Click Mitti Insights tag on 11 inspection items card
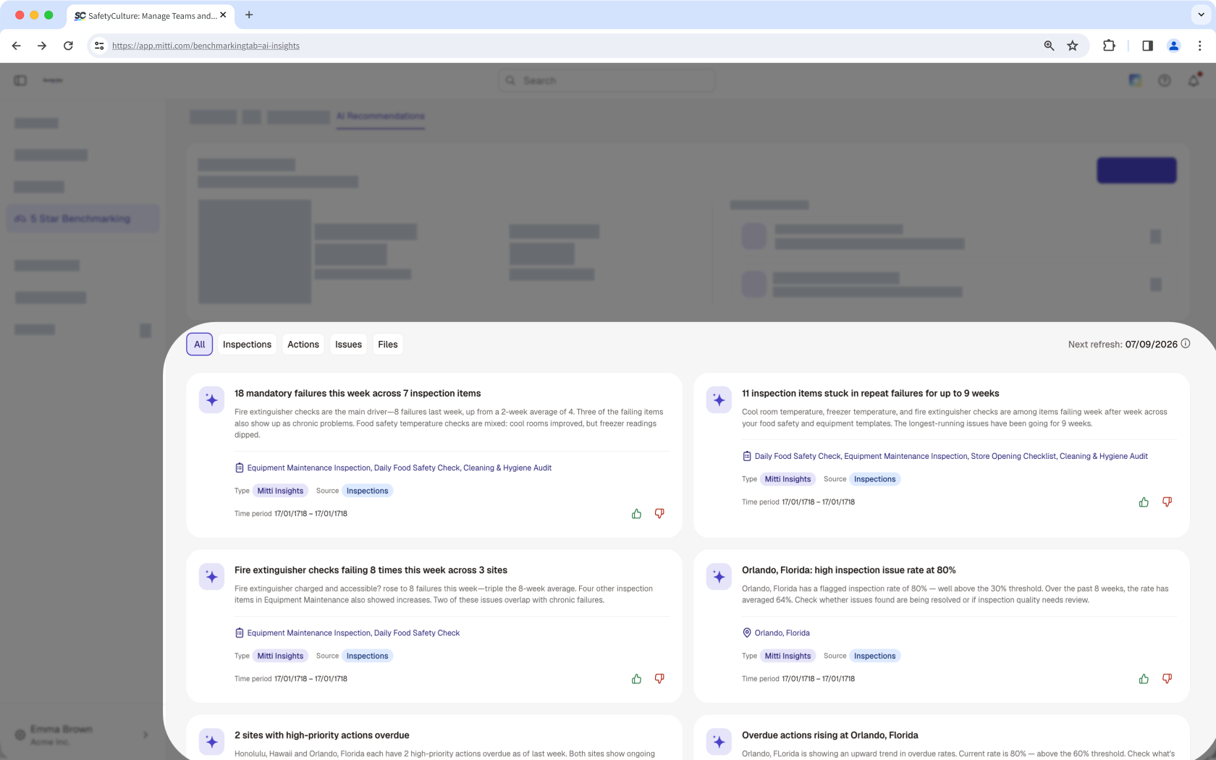Image resolution: width=1216 pixels, height=760 pixels. (788, 479)
